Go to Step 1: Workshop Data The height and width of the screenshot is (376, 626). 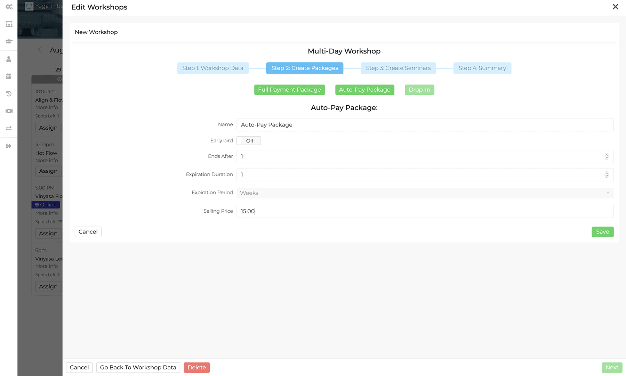[212, 68]
